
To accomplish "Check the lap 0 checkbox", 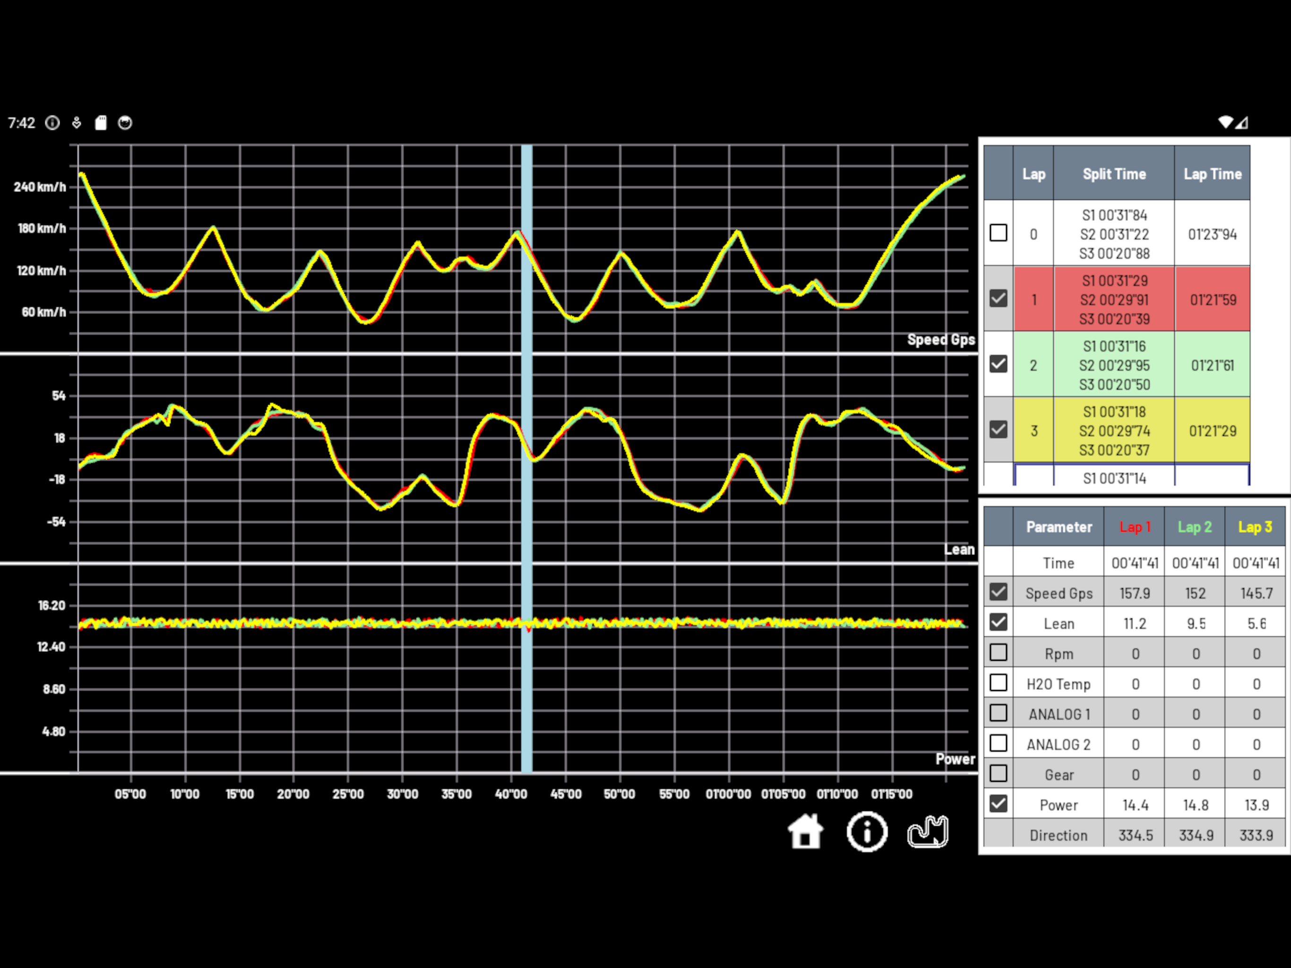I will point(998,233).
